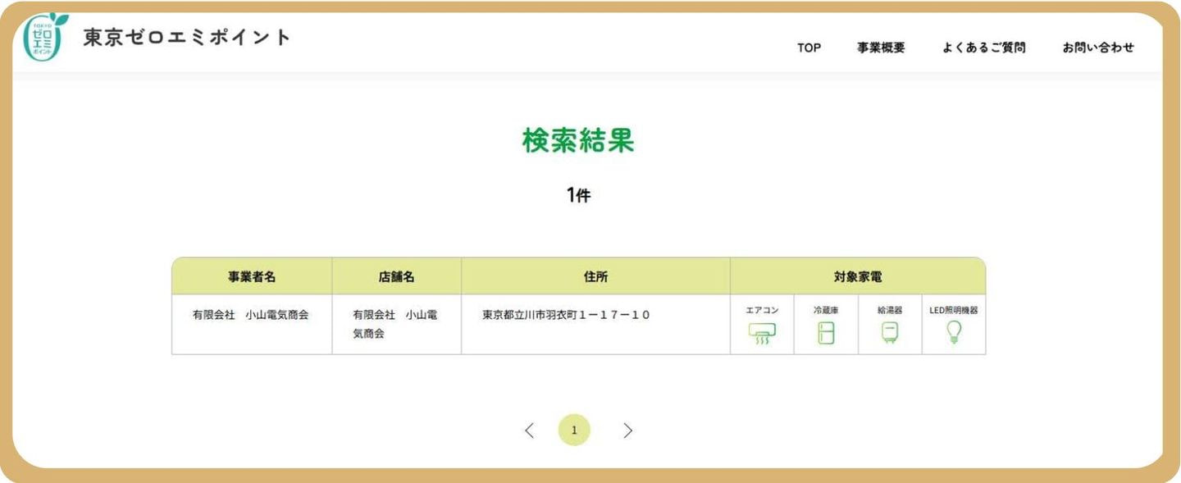Click the 1件 result count text
1181x483 pixels.
click(x=578, y=195)
